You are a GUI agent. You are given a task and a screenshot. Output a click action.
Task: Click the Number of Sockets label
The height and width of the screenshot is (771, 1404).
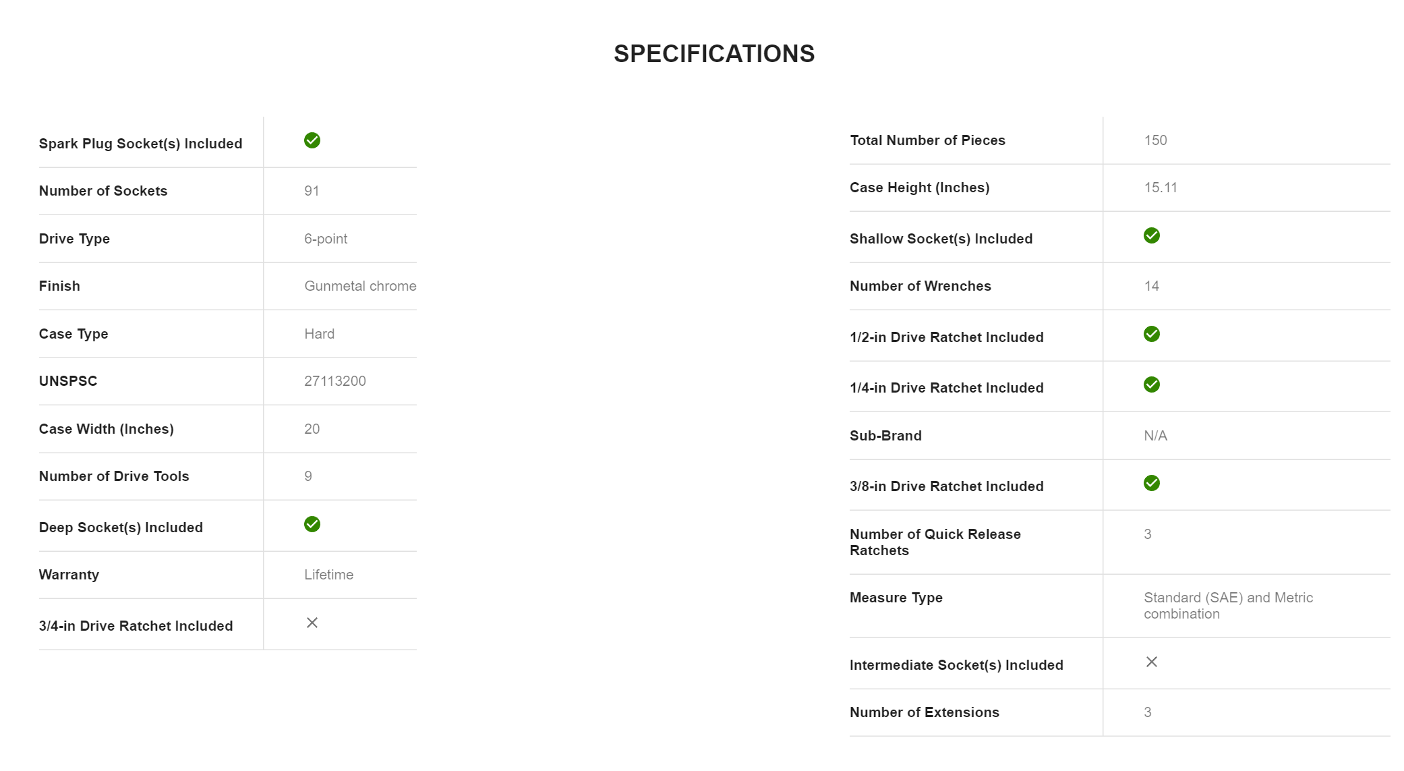[103, 191]
